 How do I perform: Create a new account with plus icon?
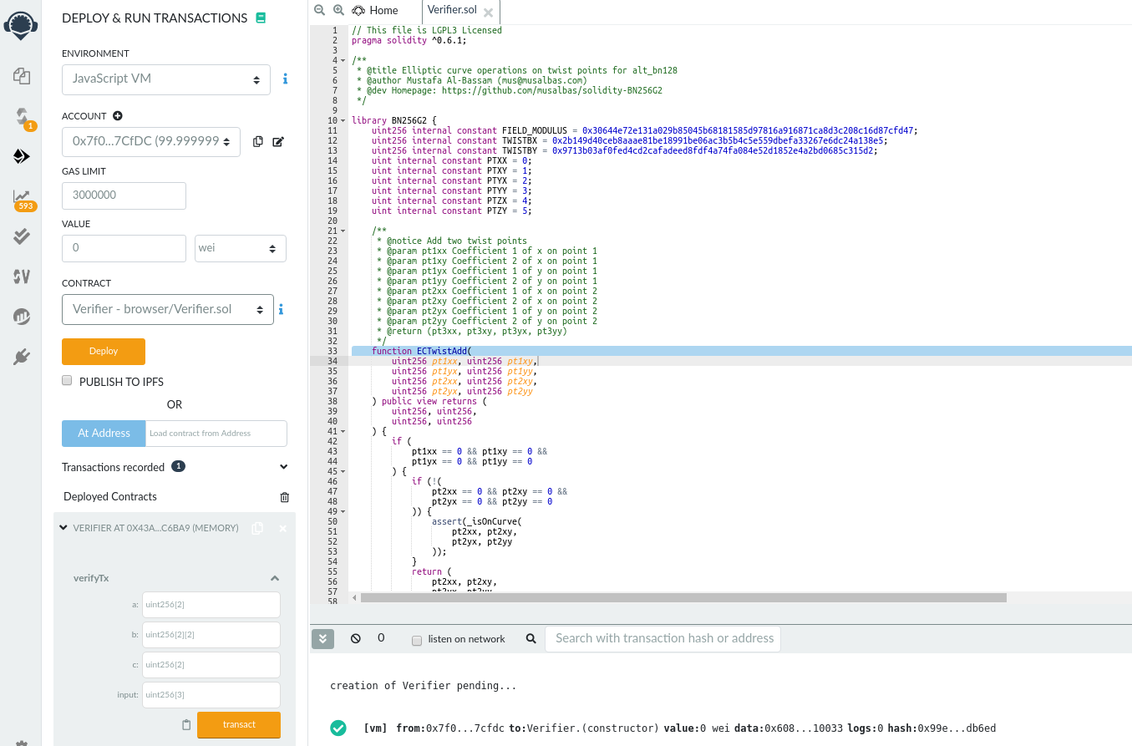[x=118, y=116]
